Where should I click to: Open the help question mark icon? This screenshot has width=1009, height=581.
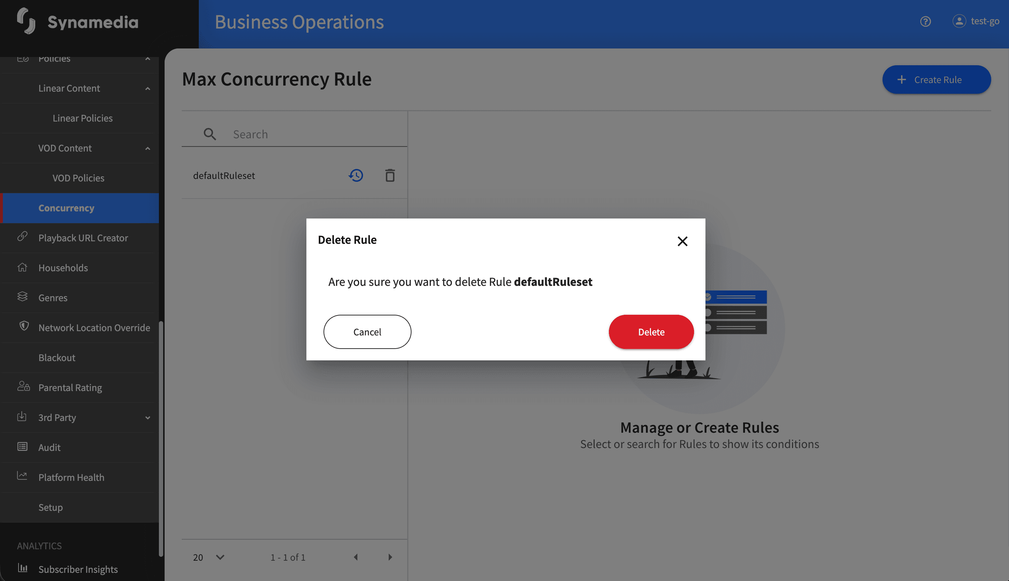(925, 21)
